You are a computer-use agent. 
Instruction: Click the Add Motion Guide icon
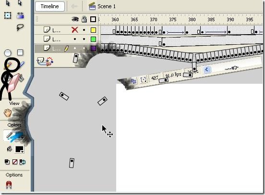[49, 61]
